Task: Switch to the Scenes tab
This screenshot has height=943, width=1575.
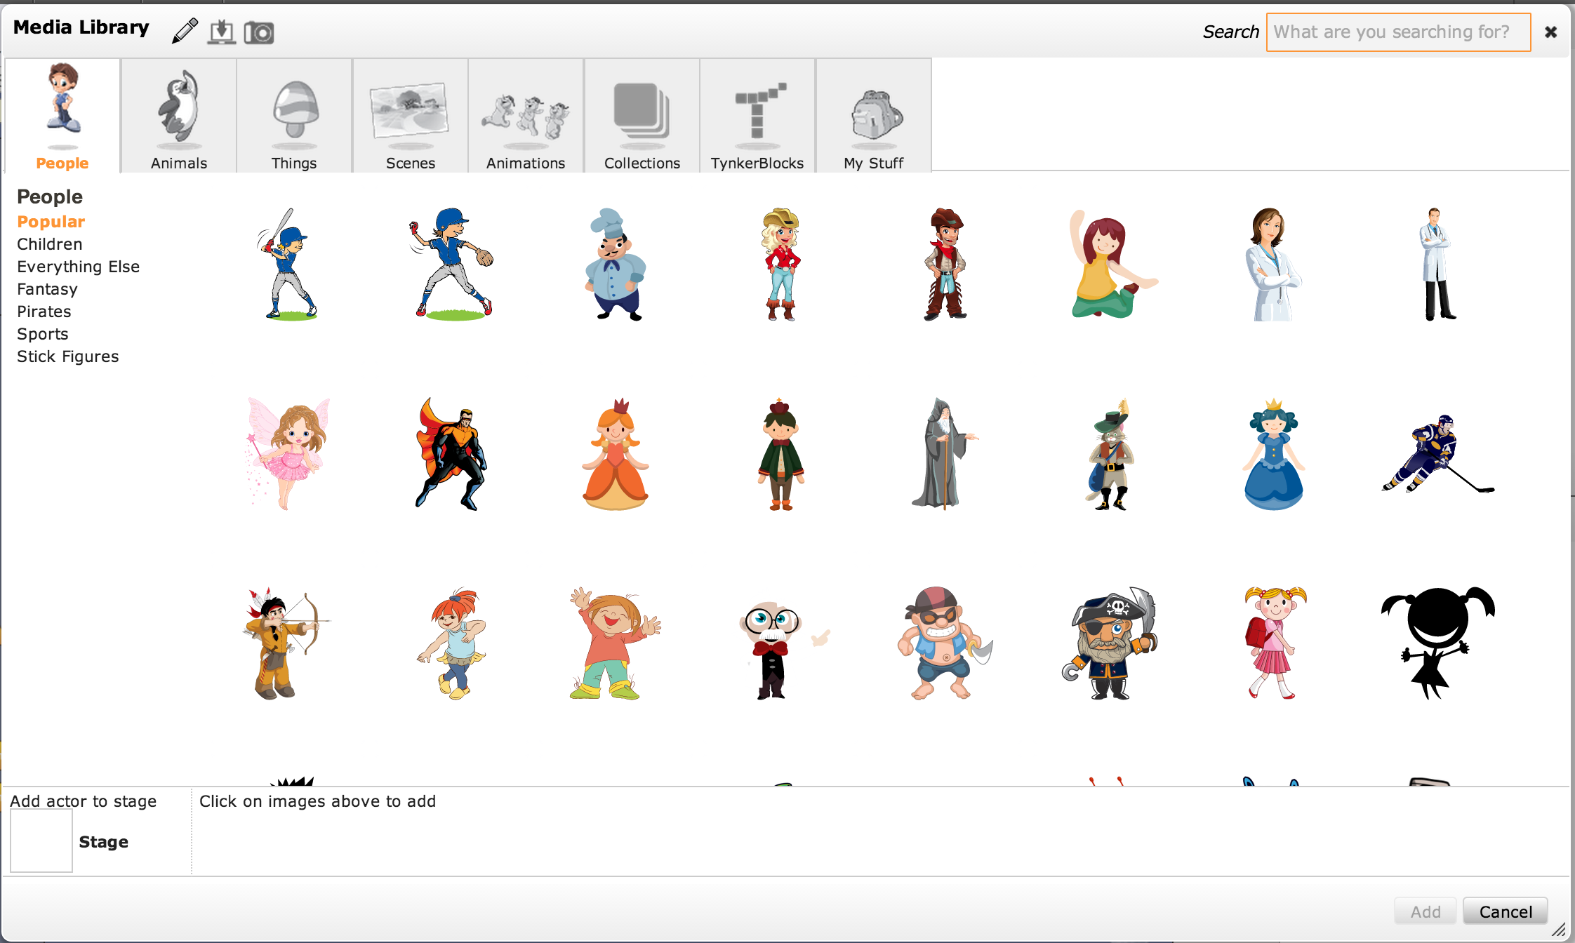Action: pos(411,116)
